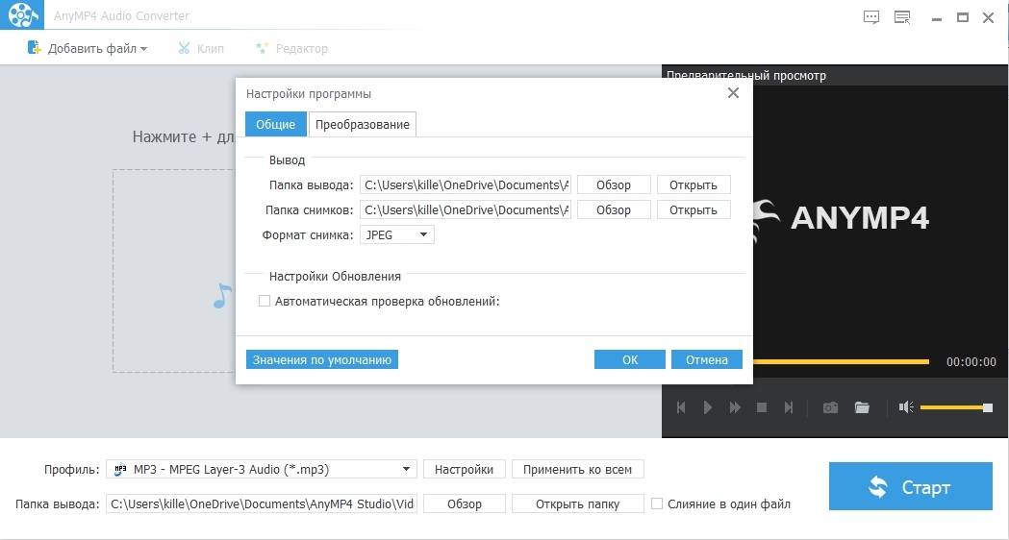
Task: Take a snapshot with camera icon
Action: click(831, 407)
